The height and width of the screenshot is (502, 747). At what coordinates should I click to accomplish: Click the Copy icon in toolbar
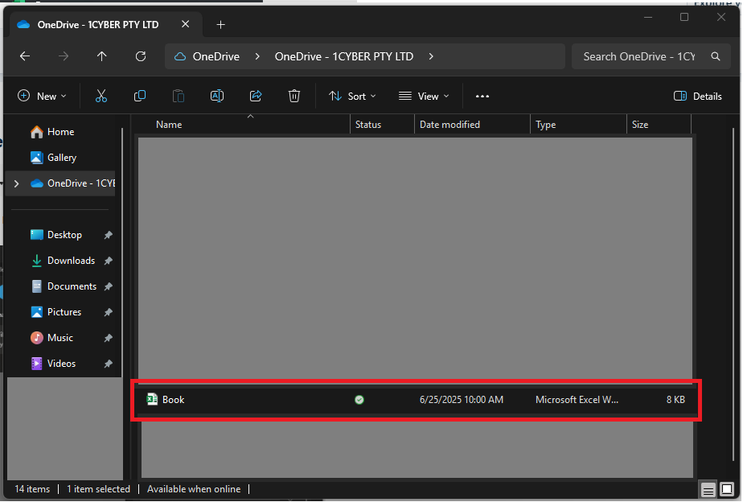(140, 97)
